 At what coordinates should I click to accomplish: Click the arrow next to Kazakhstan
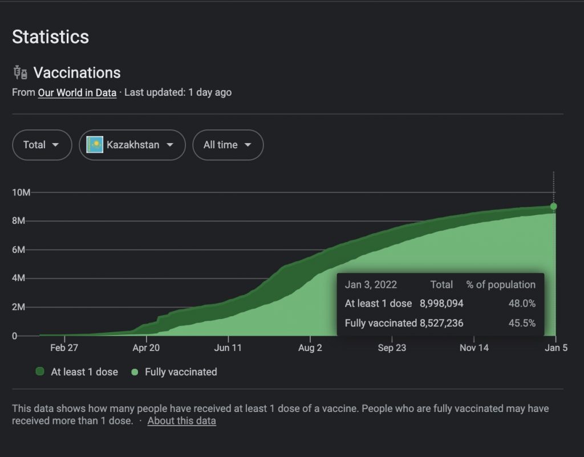(x=169, y=145)
